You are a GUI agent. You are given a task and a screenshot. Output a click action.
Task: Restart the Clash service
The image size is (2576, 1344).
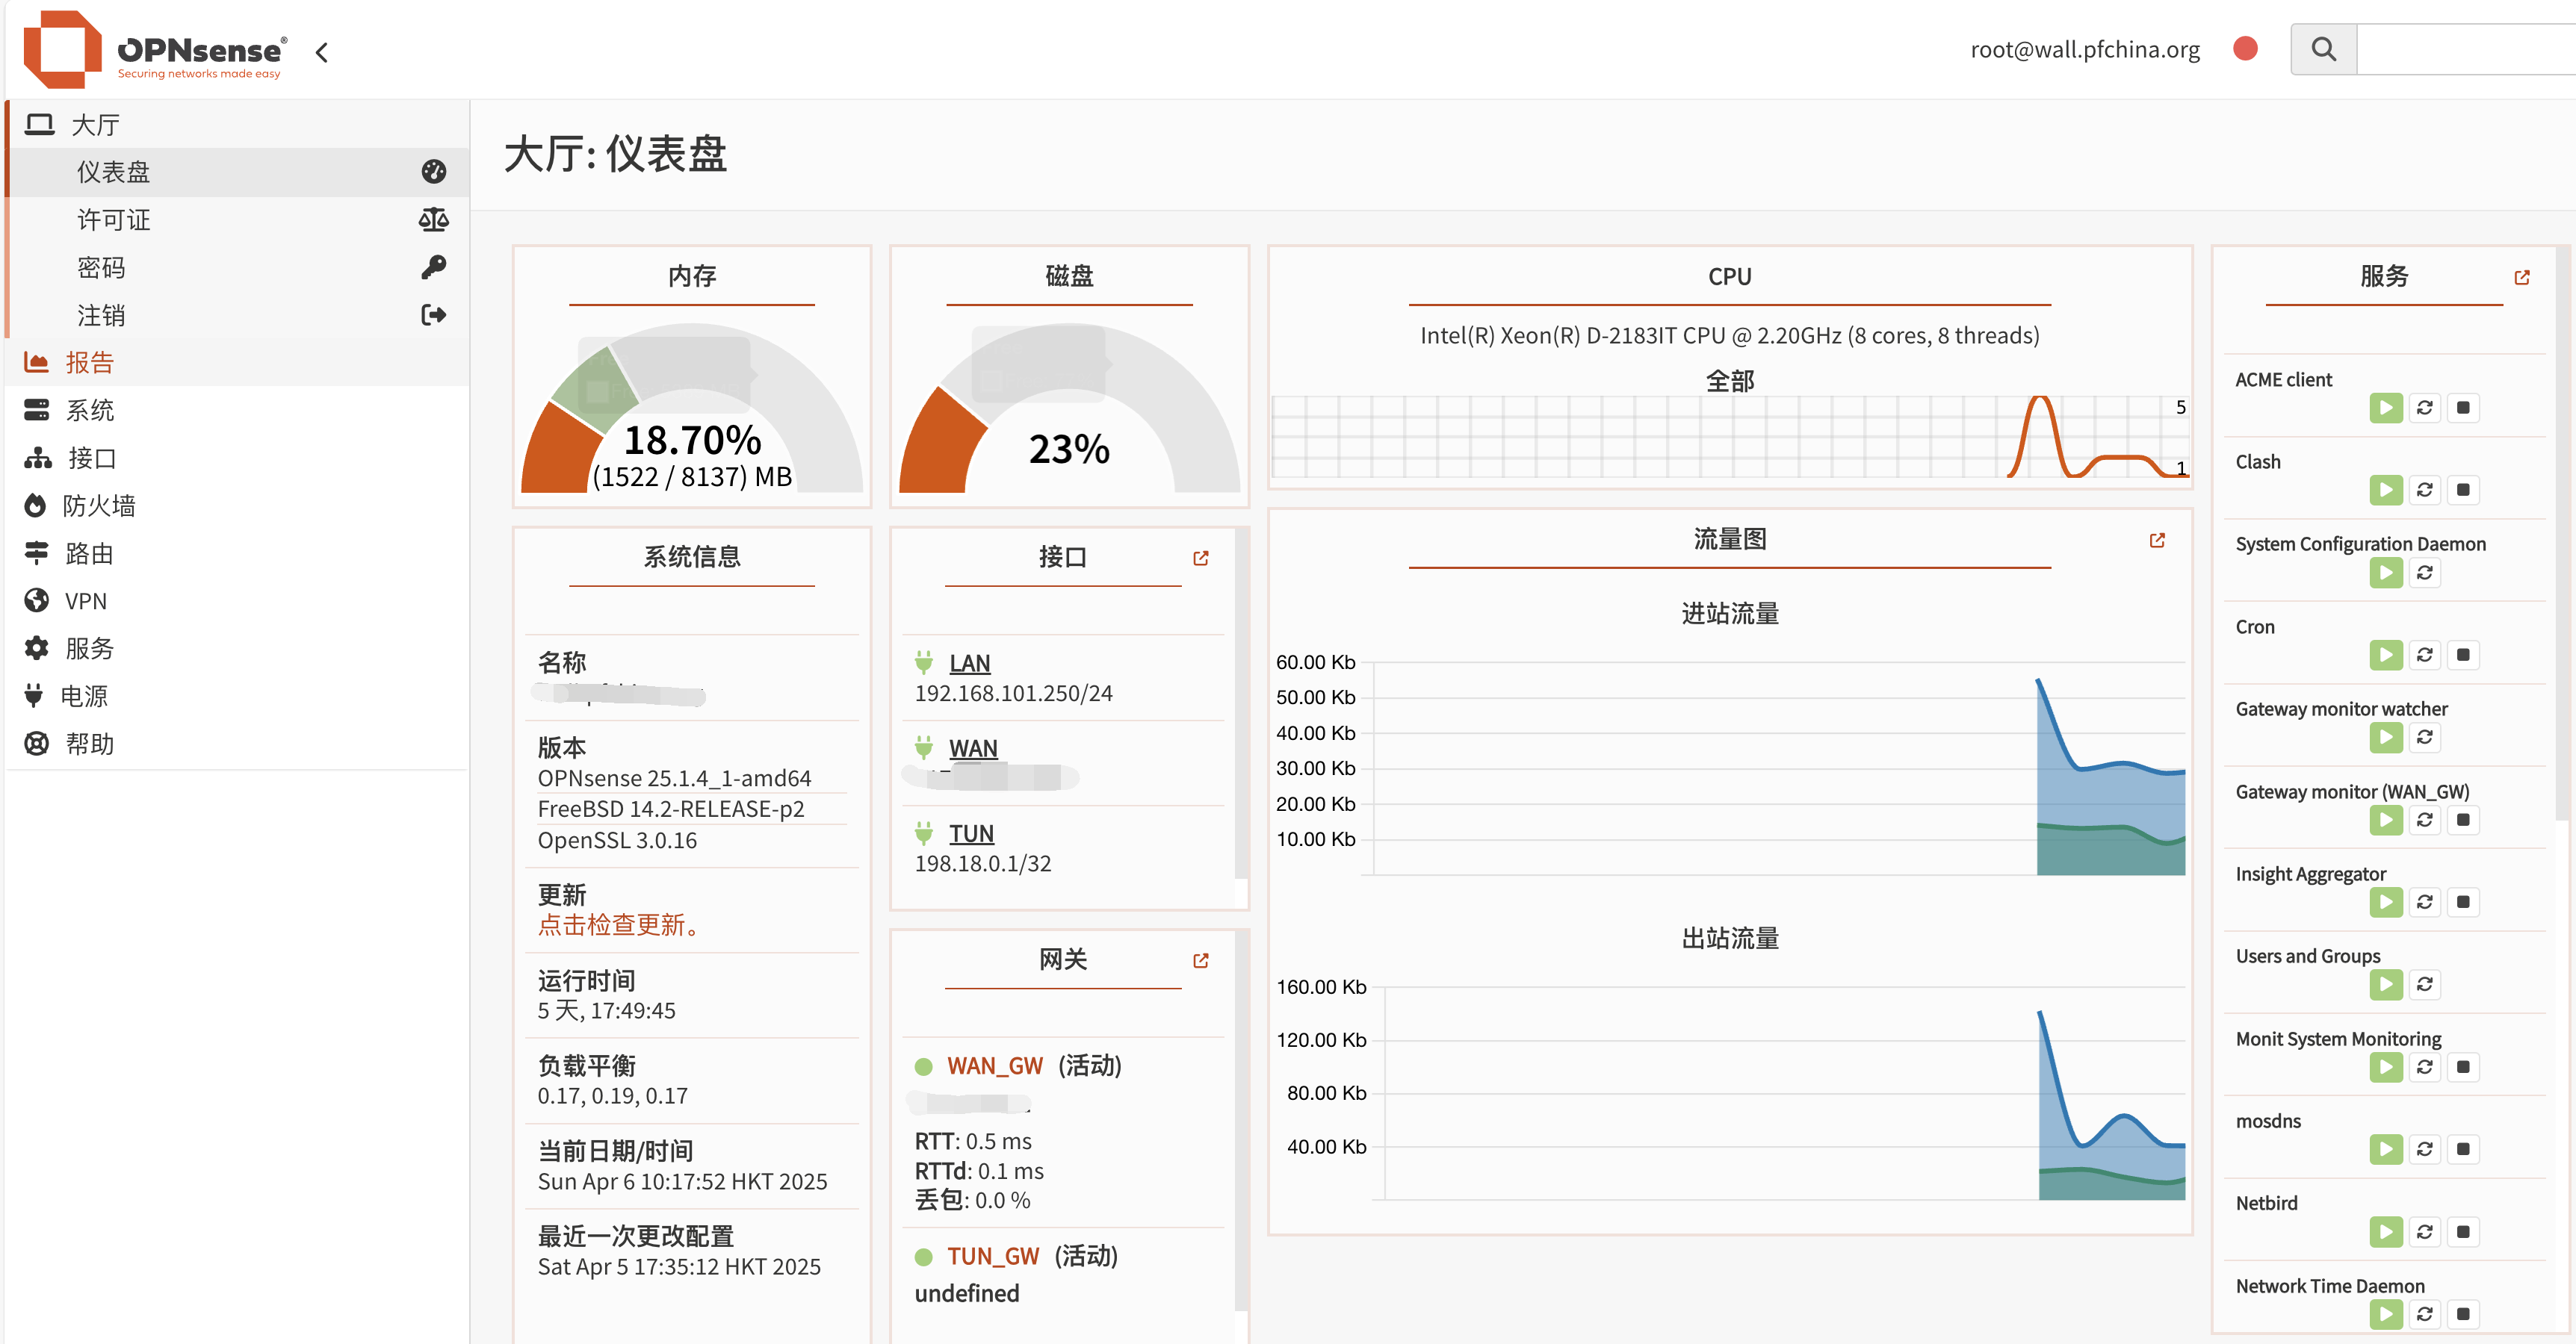point(2424,490)
